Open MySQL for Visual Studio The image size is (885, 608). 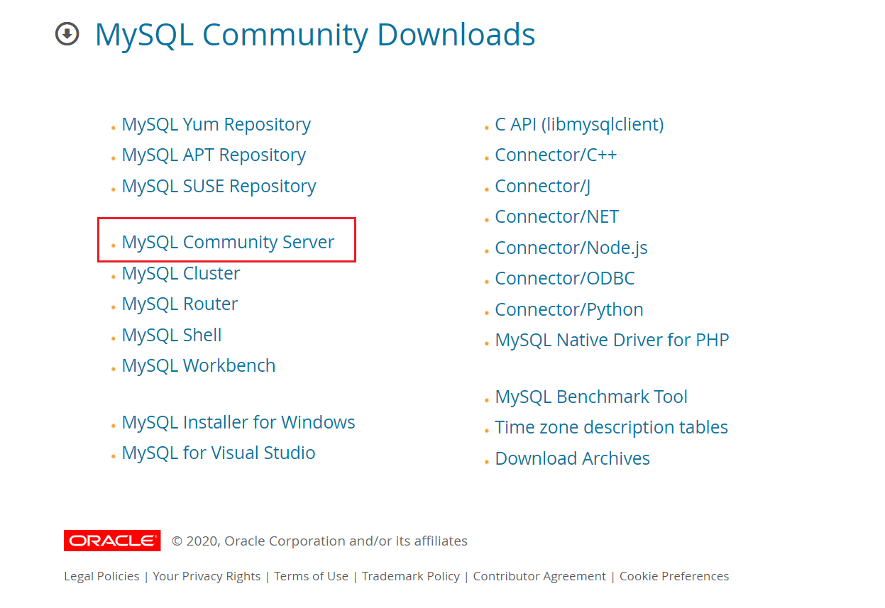pos(218,453)
